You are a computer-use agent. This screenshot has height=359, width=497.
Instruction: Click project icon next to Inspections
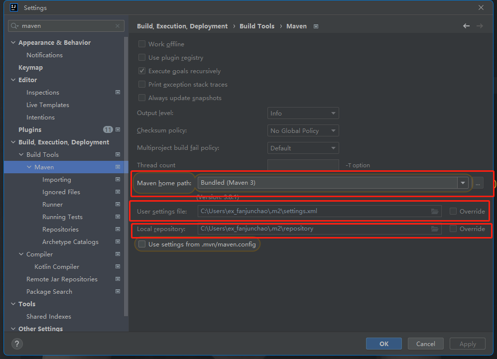[x=118, y=92]
